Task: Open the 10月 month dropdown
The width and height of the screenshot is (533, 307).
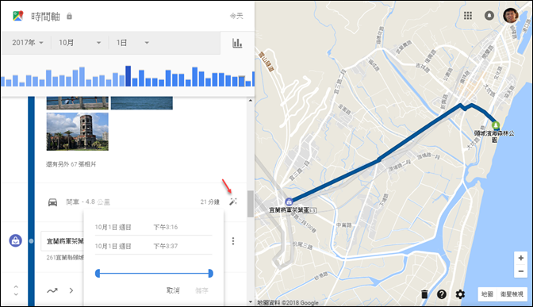Action: tap(80, 43)
